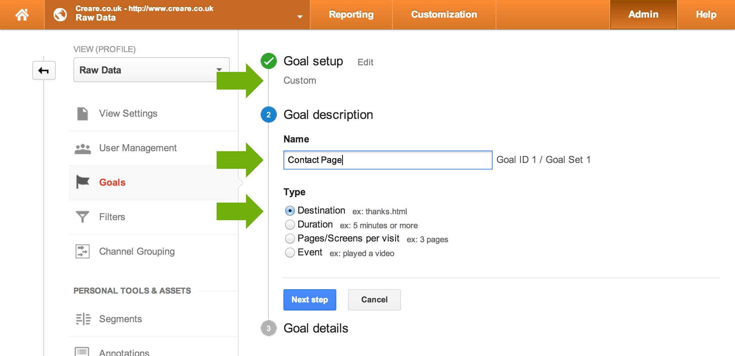Click the step 2 Goal description circle
The width and height of the screenshot is (735, 356).
tap(269, 115)
